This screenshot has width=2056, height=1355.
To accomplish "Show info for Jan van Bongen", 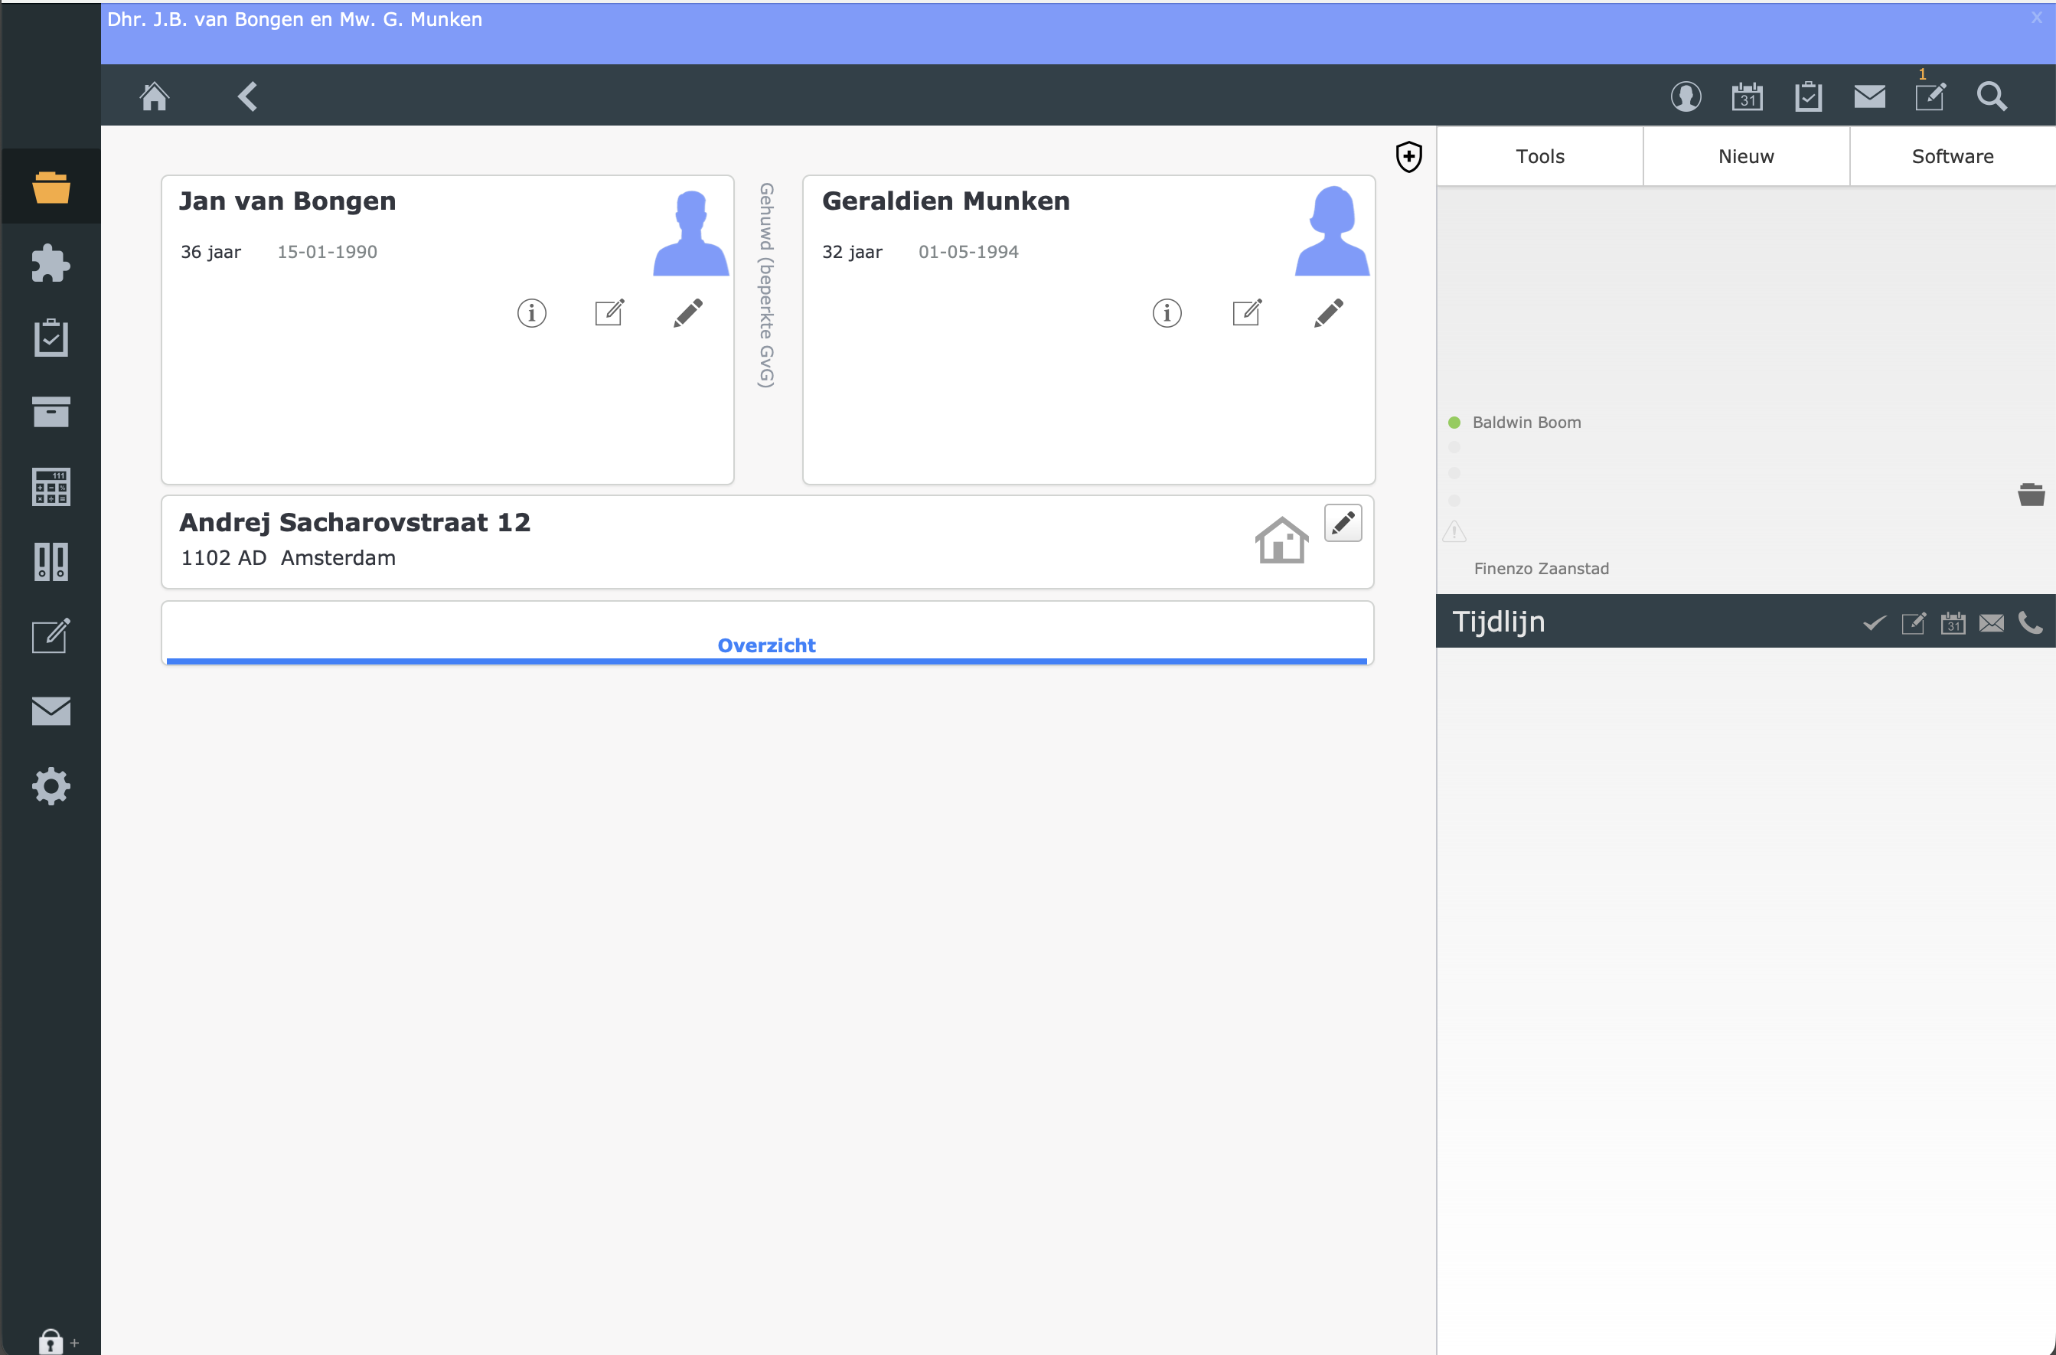I will 531,313.
